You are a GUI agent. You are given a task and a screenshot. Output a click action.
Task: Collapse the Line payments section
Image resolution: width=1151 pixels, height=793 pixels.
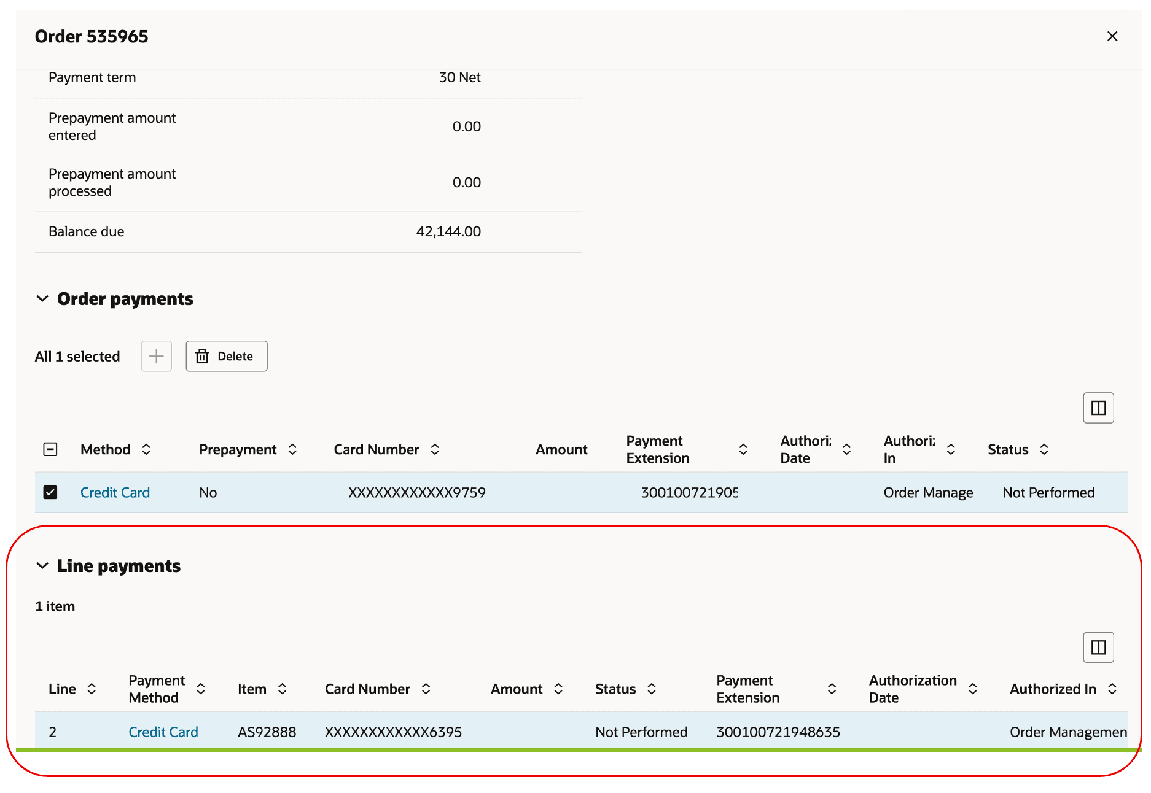(42, 566)
